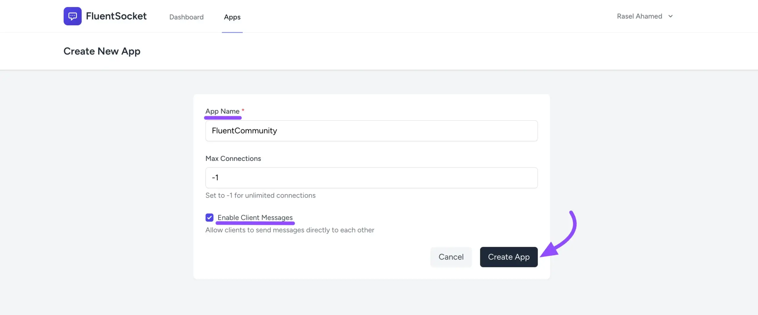Click the FluentSocket chat bubble logo icon
Viewport: 758px width, 315px height.
click(73, 16)
